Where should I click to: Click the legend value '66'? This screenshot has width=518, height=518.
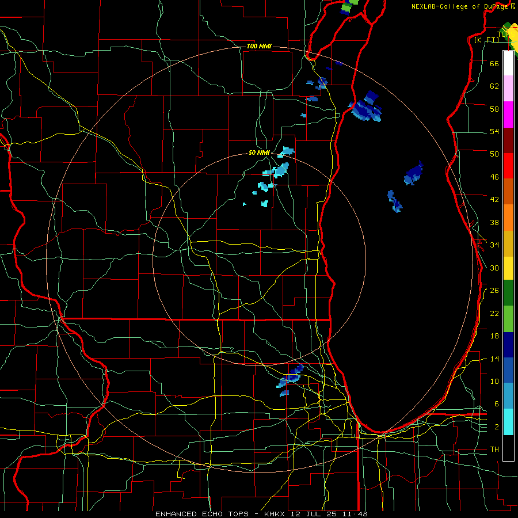point(494,63)
